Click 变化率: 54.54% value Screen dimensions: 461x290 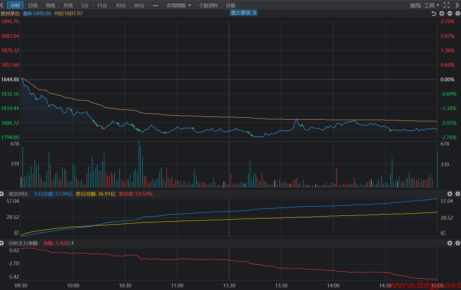click(x=136, y=194)
